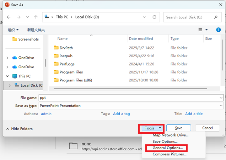Click 'Add a title' link

point(194,114)
